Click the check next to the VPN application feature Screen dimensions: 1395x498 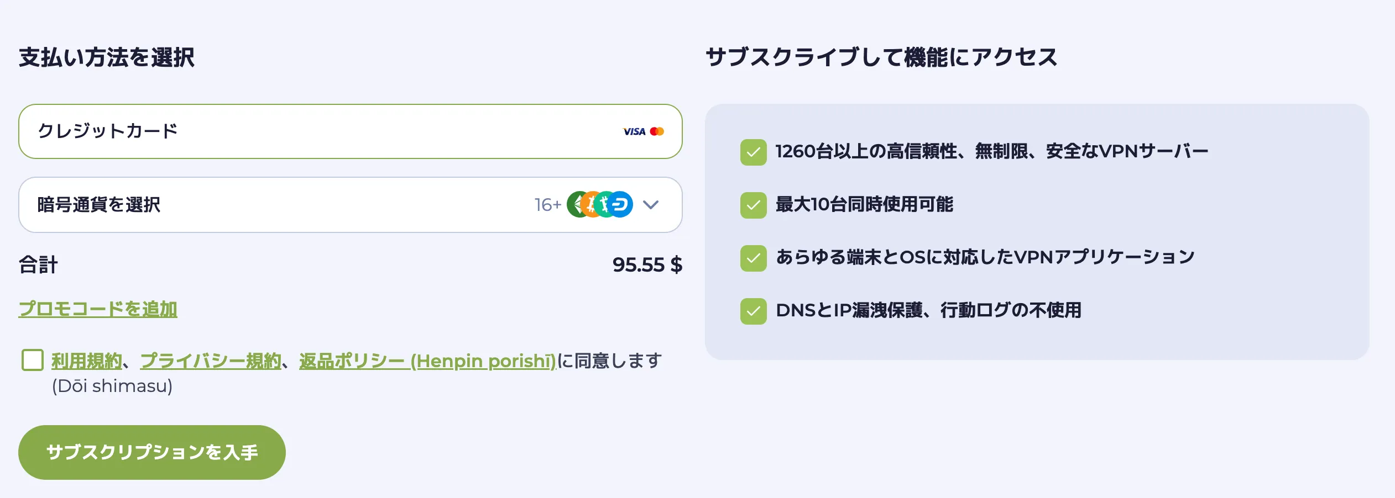(753, 256)
